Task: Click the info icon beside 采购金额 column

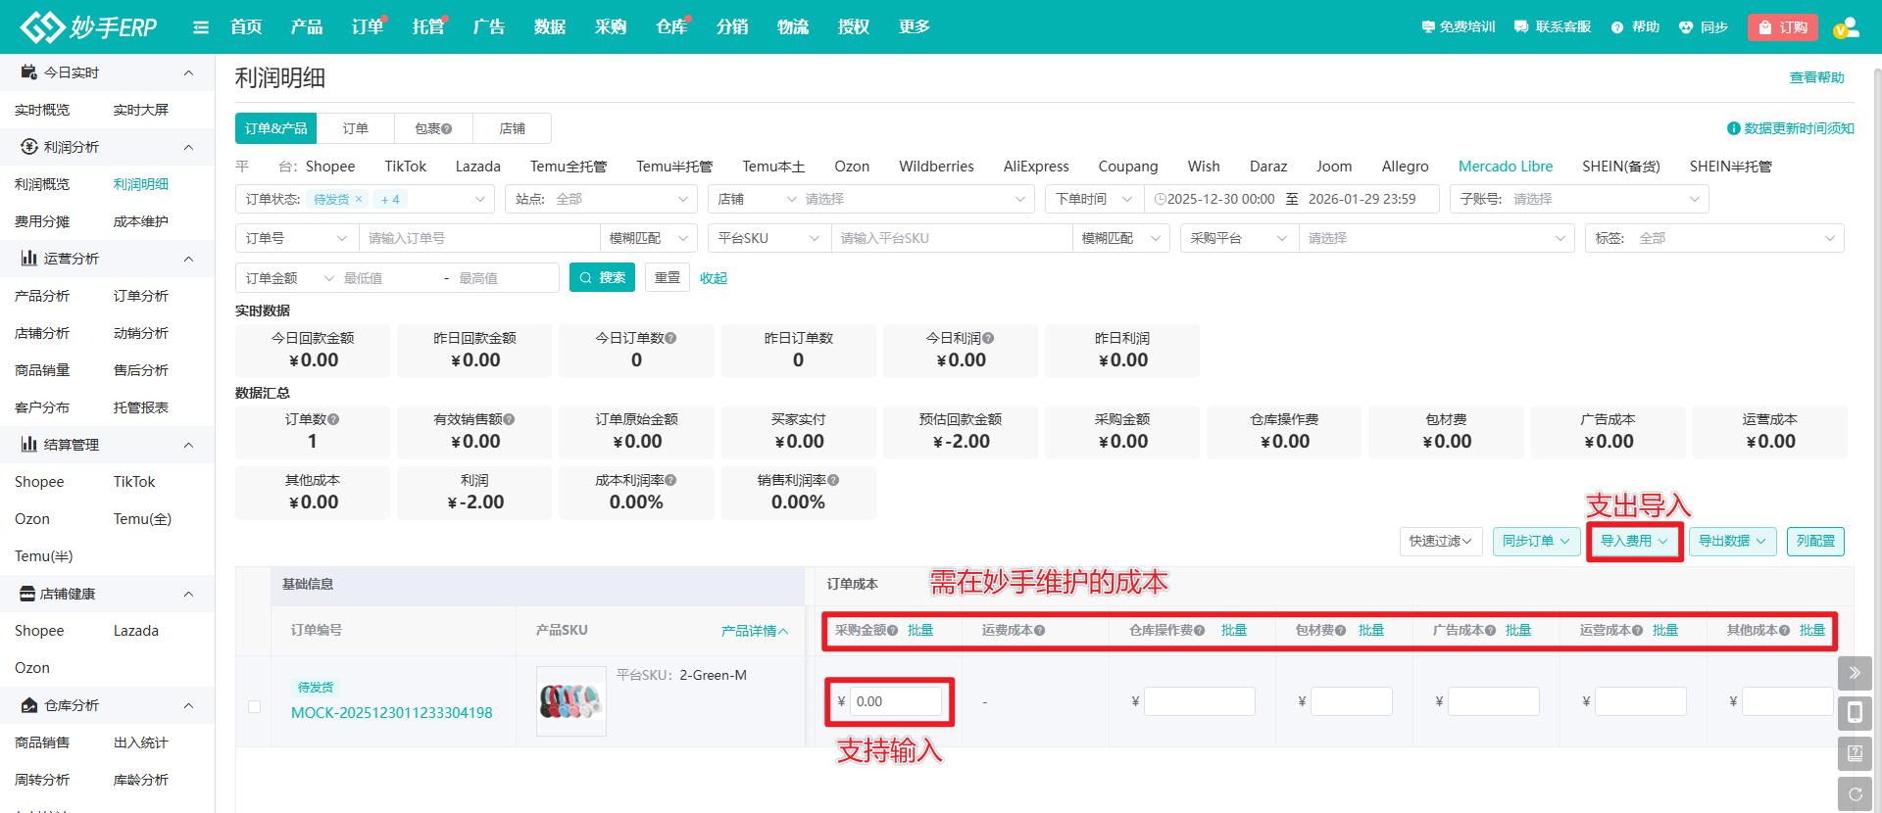Action: point(892,631)
